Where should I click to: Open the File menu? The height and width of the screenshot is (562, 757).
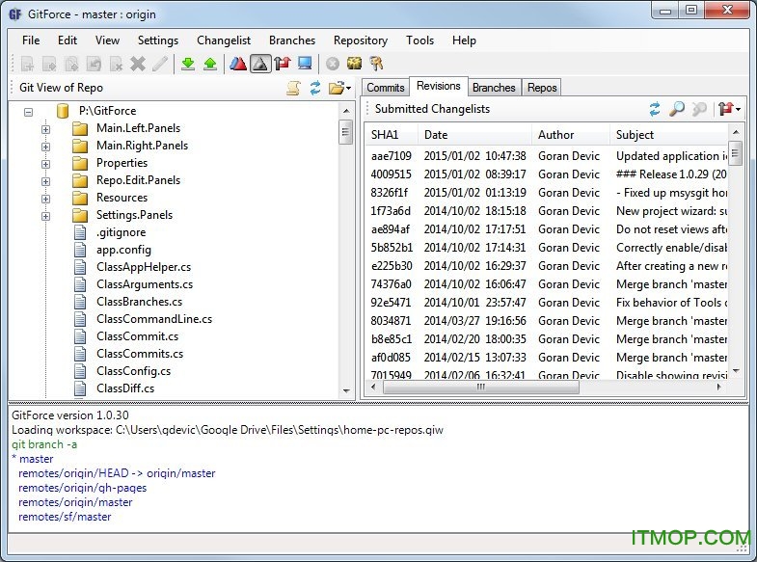click(31, 40)
